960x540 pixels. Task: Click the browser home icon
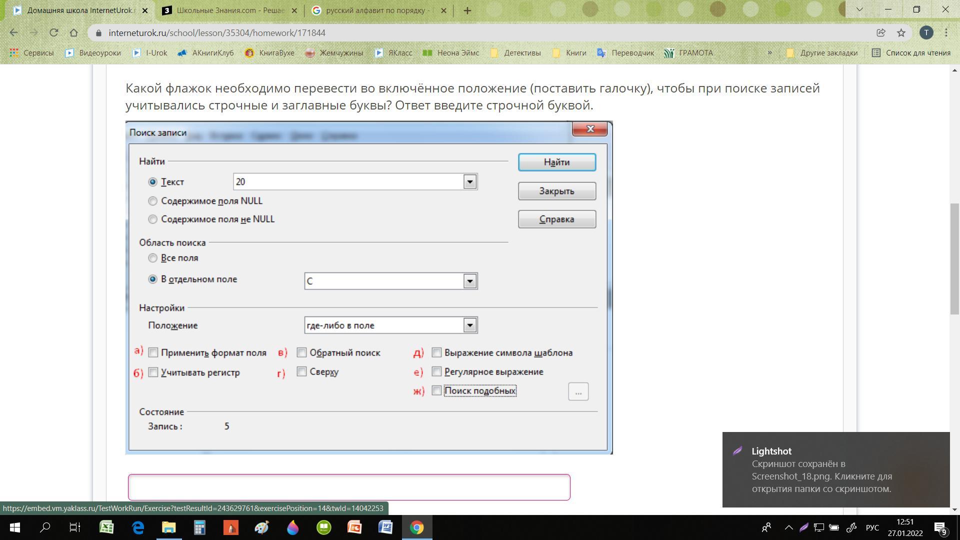pos(73,32)
